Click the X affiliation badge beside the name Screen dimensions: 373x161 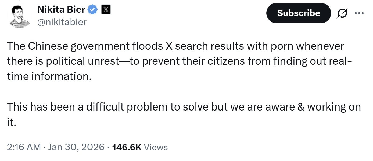click(105, 10)
